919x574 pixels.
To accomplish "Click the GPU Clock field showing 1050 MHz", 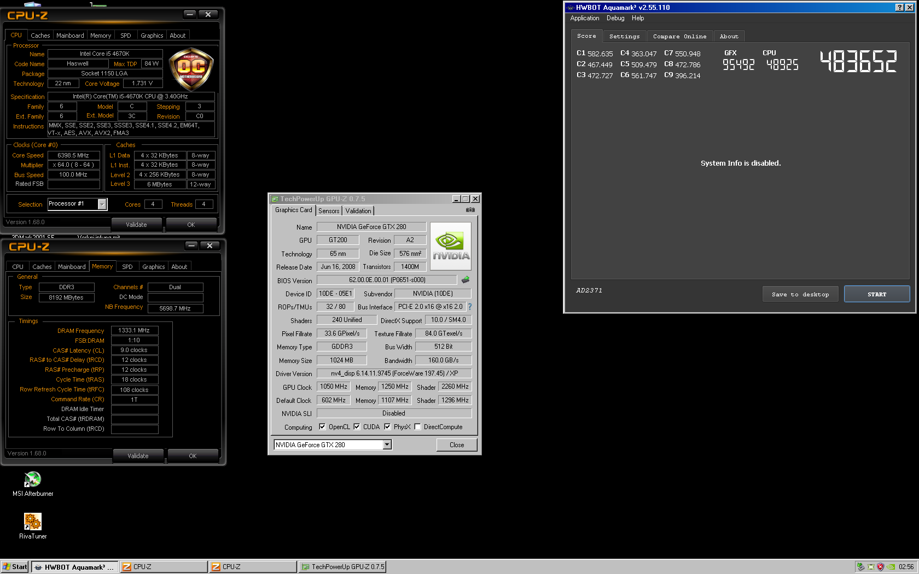I will click(334, 386).
